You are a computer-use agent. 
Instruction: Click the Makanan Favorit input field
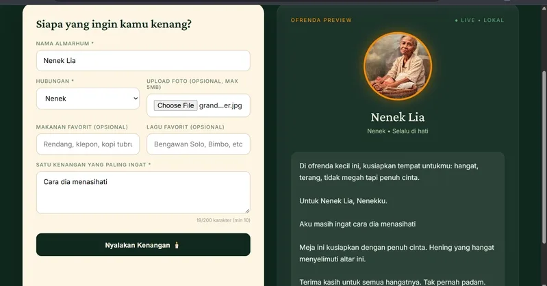tap(88, 144)
